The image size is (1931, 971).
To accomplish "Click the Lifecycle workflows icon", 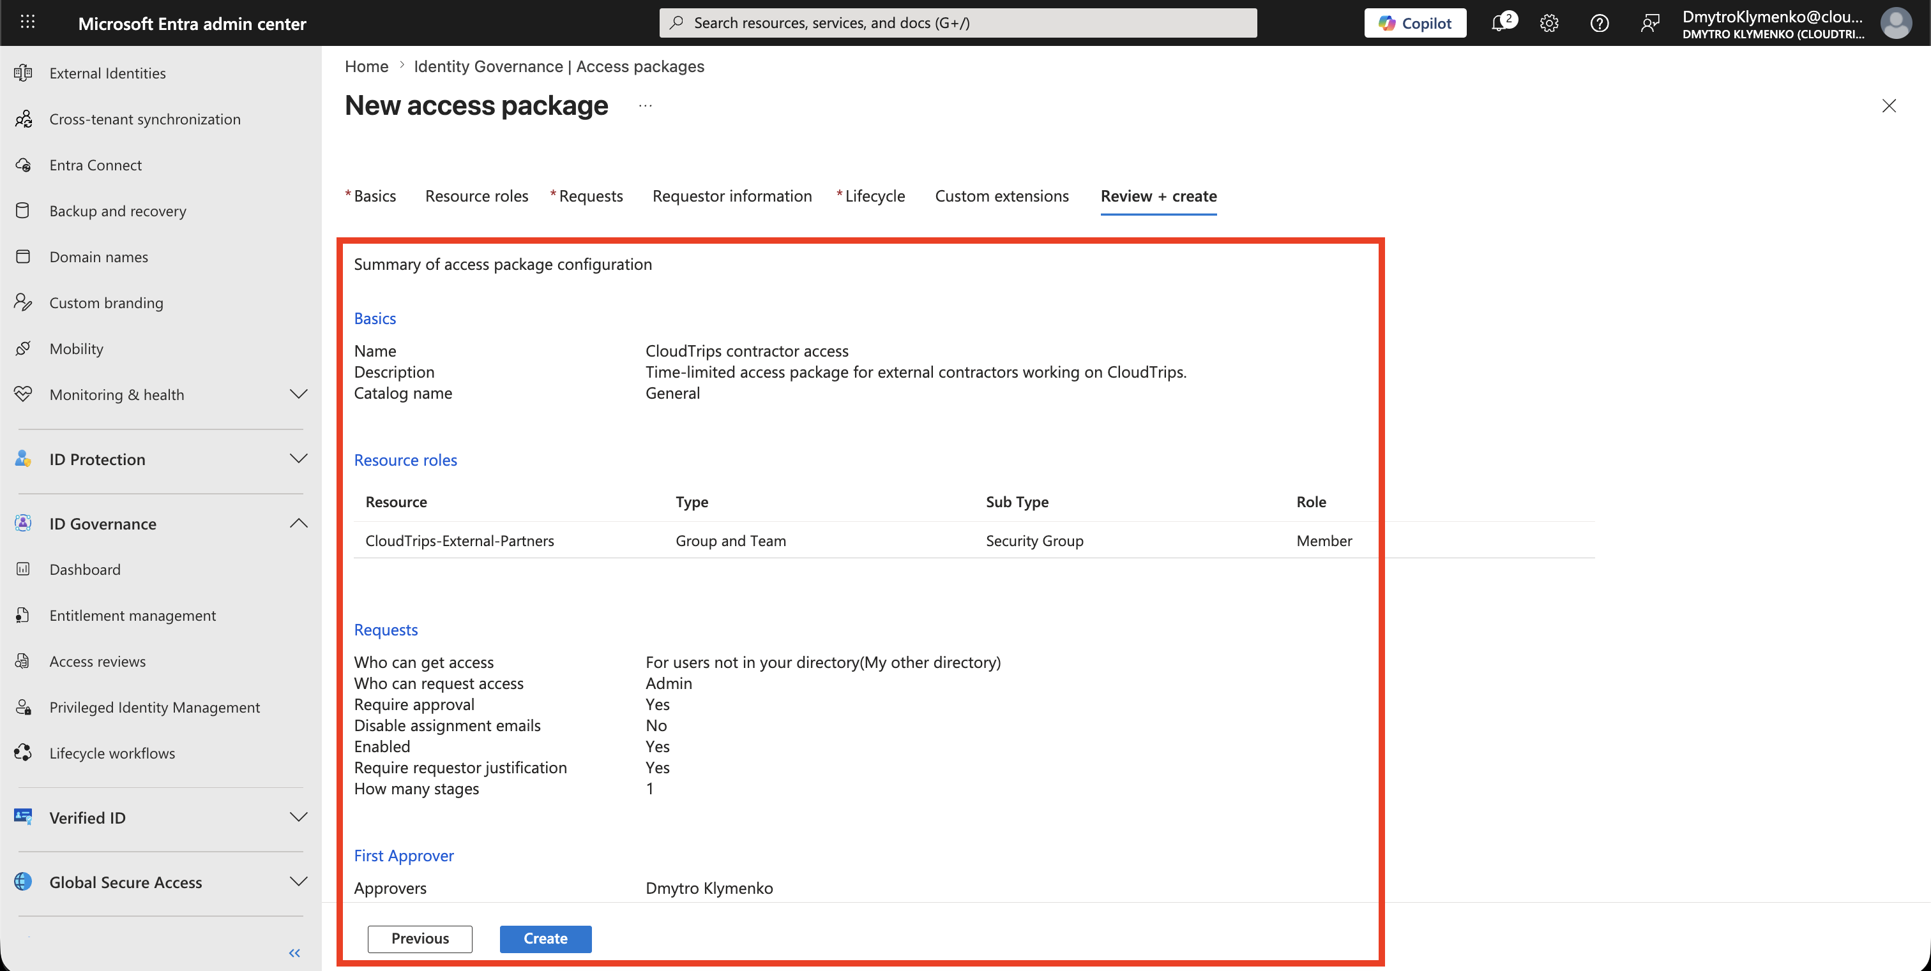I will pos(23,752).
